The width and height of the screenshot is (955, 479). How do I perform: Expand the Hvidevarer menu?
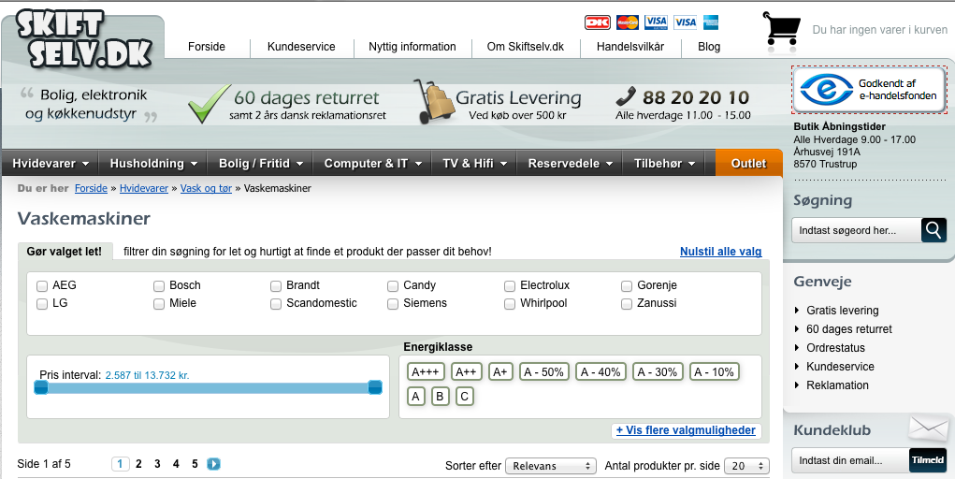point(51,164)
